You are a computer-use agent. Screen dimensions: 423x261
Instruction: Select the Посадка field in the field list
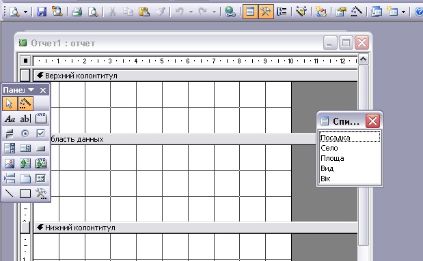pyautogui.click(x=350, y=138)
